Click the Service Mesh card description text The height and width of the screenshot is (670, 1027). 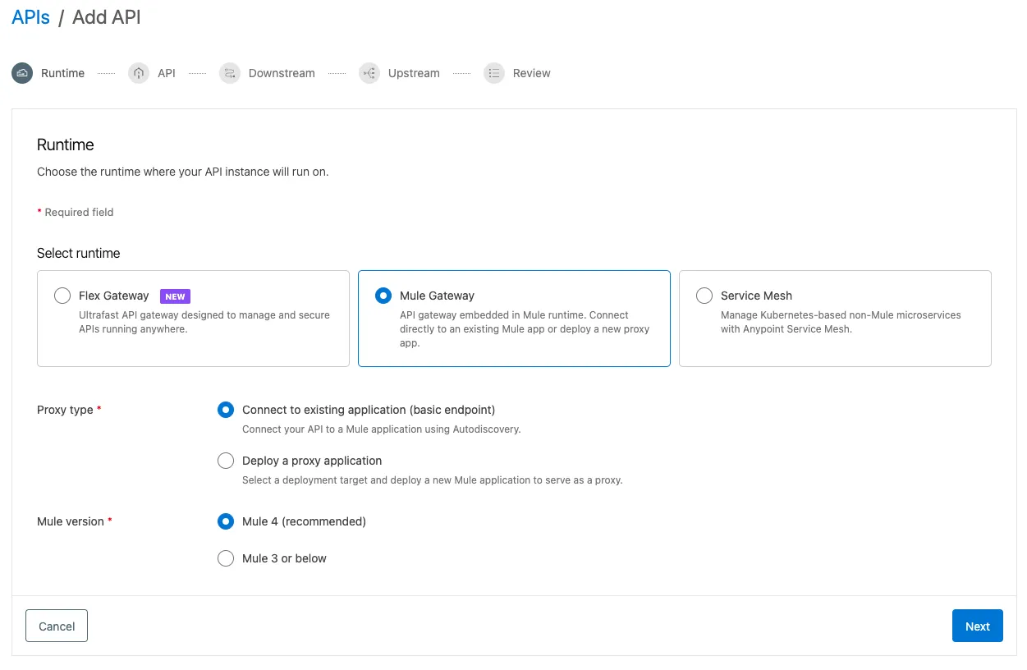pos(841,322)
